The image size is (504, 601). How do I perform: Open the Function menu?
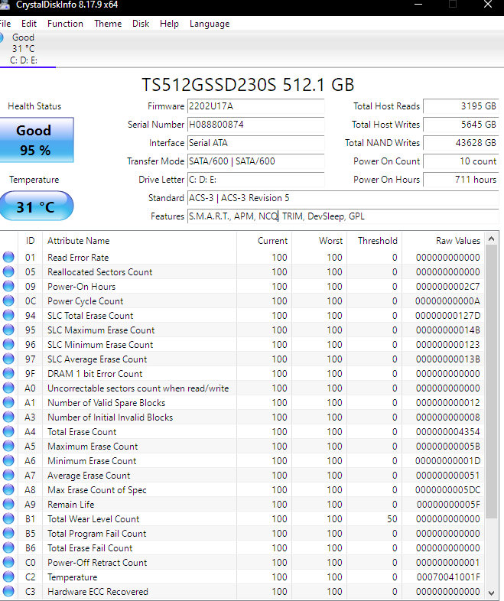coord(65,24)
